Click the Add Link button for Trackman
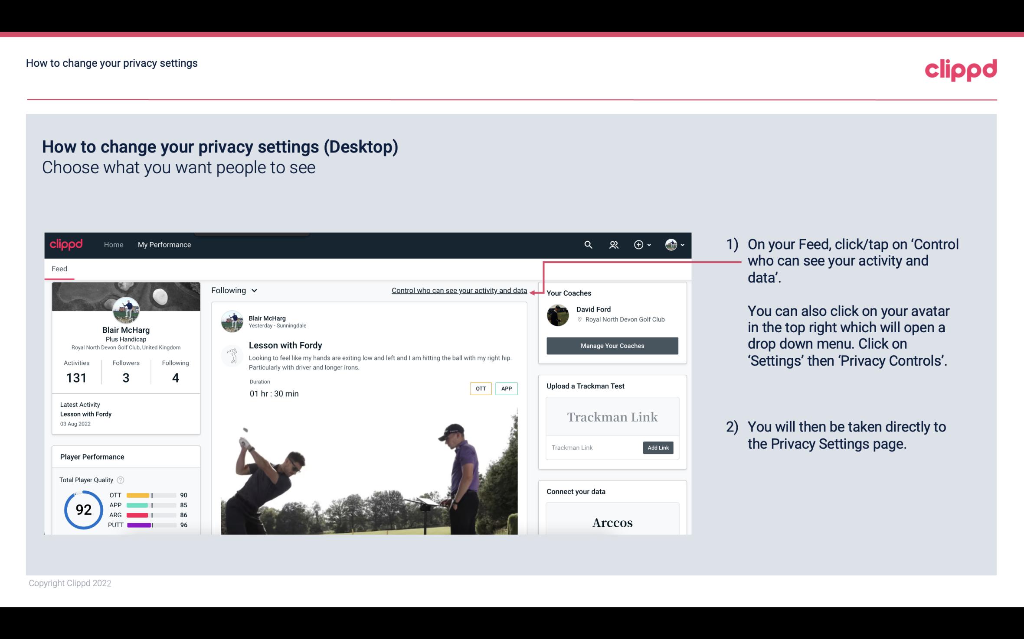Viewport: 1024px width, 639px height. 657,448
